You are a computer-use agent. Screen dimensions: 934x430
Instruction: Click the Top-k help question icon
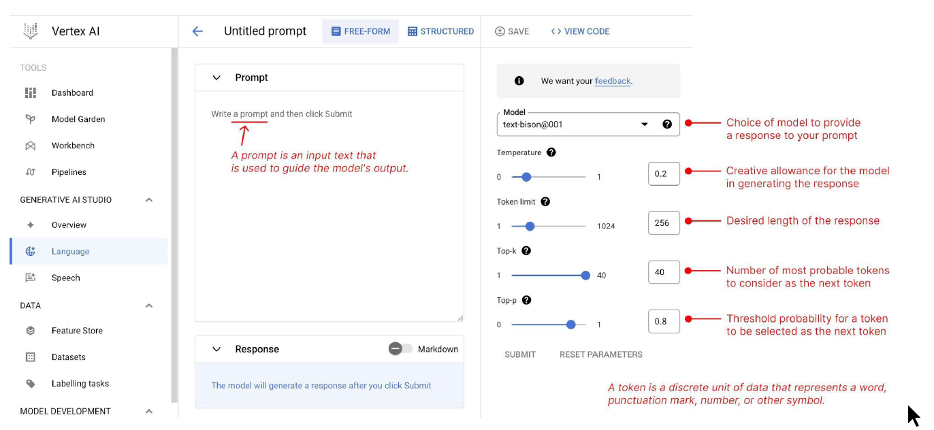point(526,250)
